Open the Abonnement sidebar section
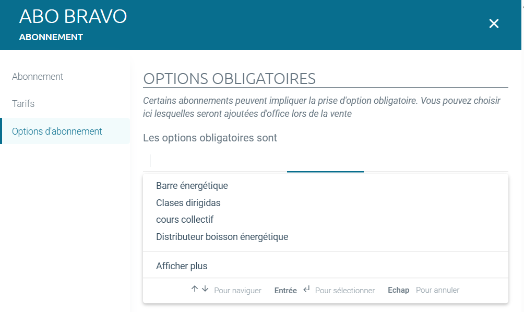 point(38,77)
